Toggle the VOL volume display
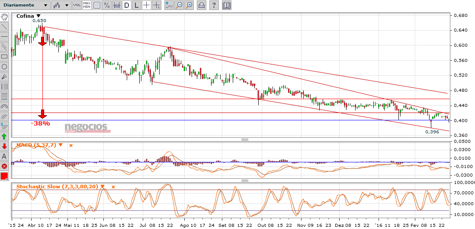Viewport: 475px width, 229px height. pyautogui.click(x=77, y=5)
